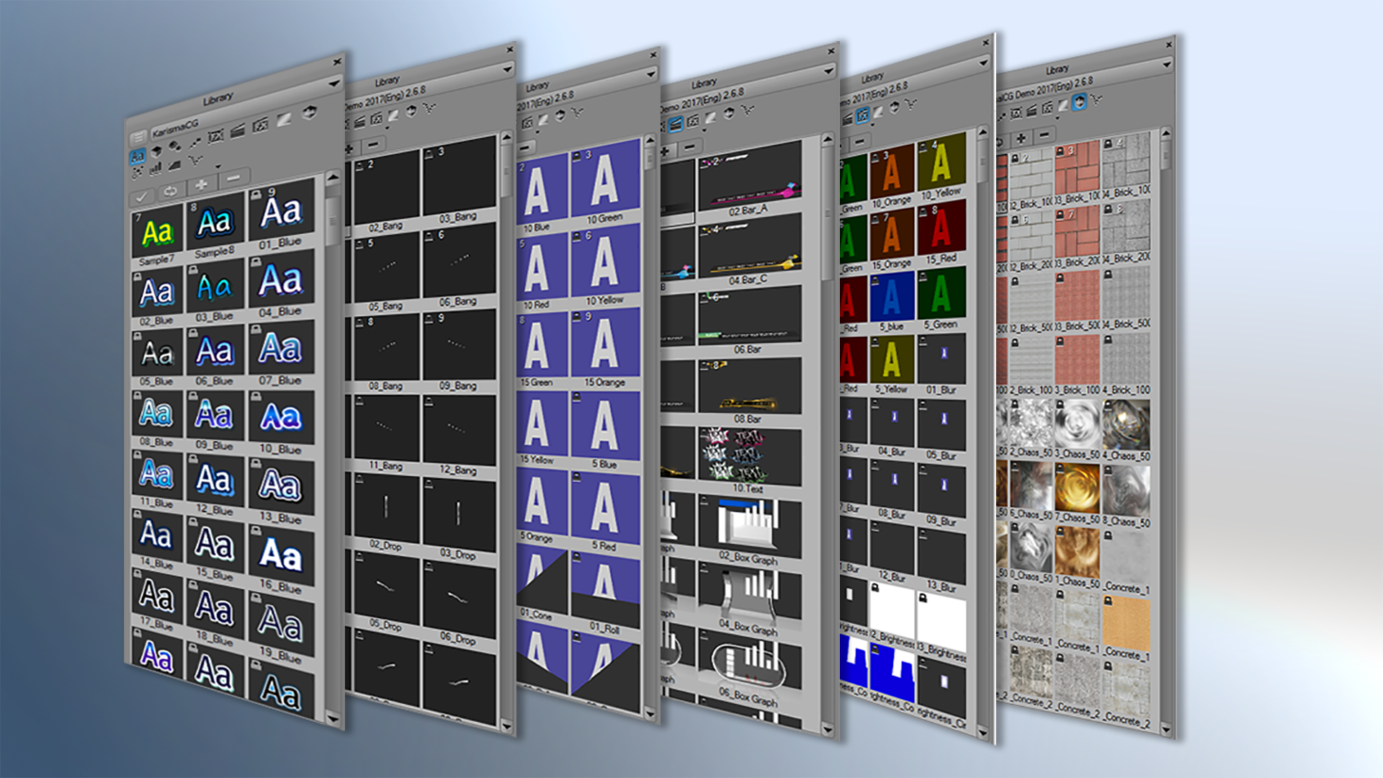Select the 10 Text graffiti thumbnail

(x=749, y=455)
